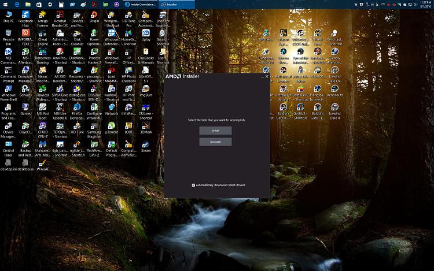Select the Samsung Magician desktop icon
The width and height of the screenshot is (434, 271).
tap(94, 130)
